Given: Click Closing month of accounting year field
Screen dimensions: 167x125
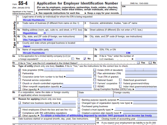Looking at the screenshot, I should [x=147, y=119].
